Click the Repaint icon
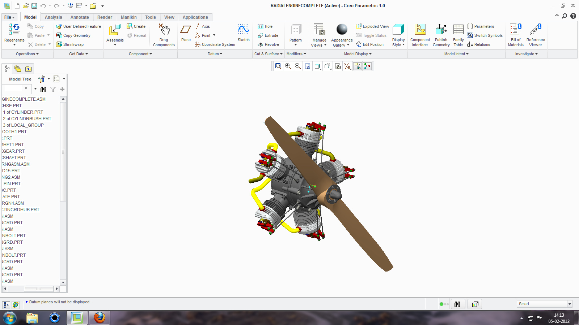 pos(308,66)
